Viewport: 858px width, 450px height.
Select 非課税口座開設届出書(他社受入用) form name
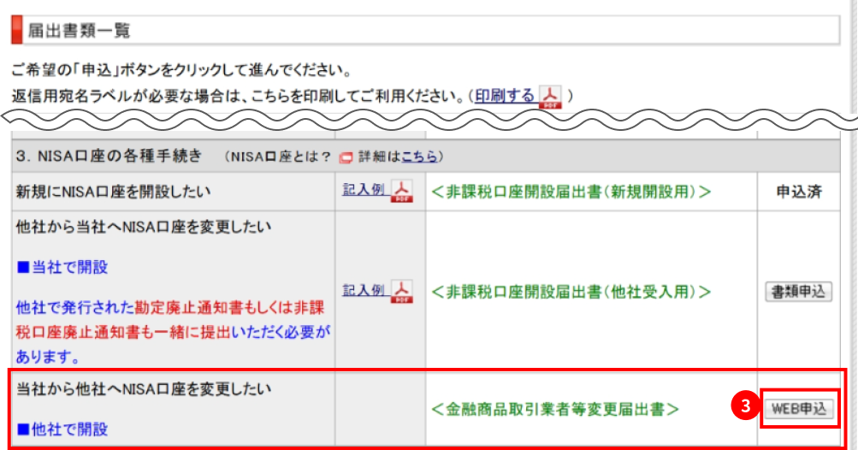coord(571,292)
